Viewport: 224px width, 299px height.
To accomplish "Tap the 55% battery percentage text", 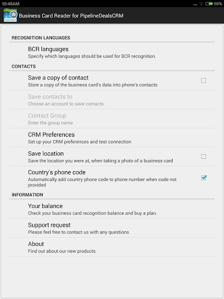I will coord(218,4).
